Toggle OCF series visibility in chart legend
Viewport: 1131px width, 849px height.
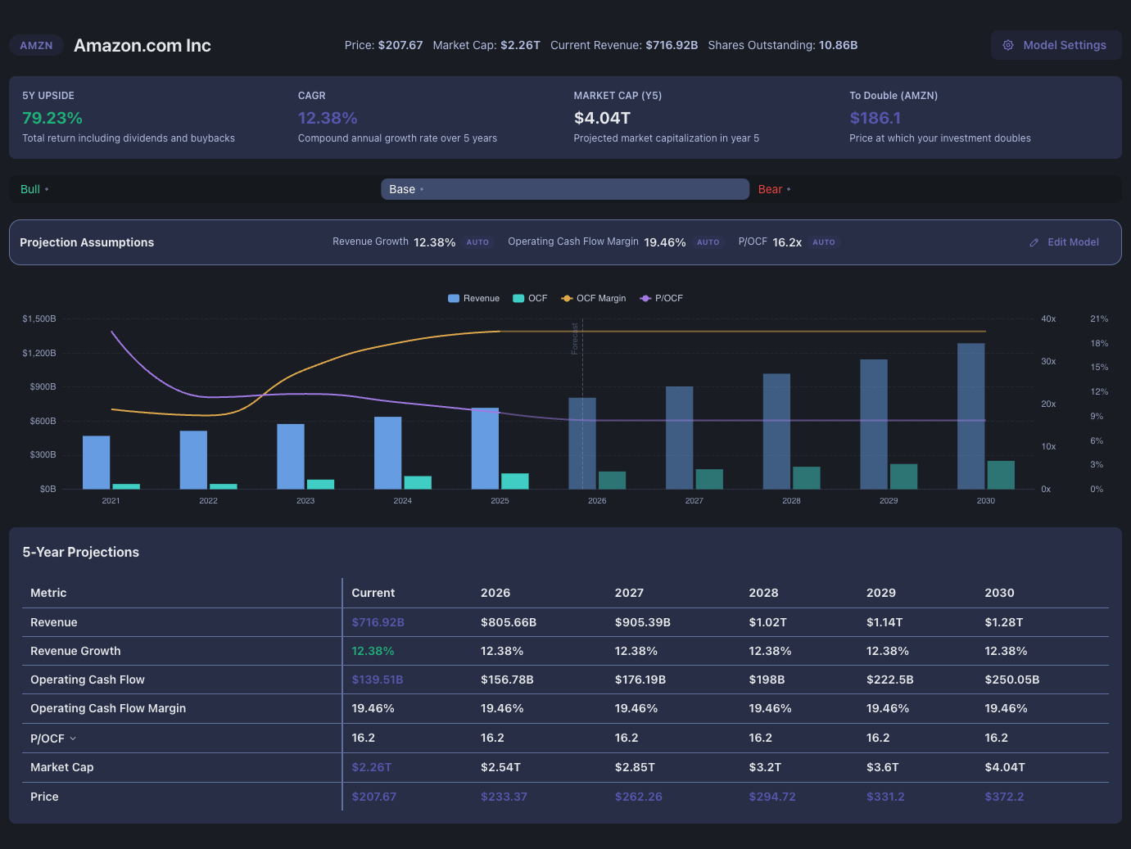pos(530,298)
